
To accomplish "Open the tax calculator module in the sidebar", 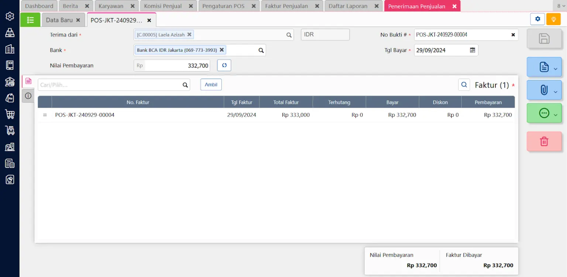I will tap(10, 163).
